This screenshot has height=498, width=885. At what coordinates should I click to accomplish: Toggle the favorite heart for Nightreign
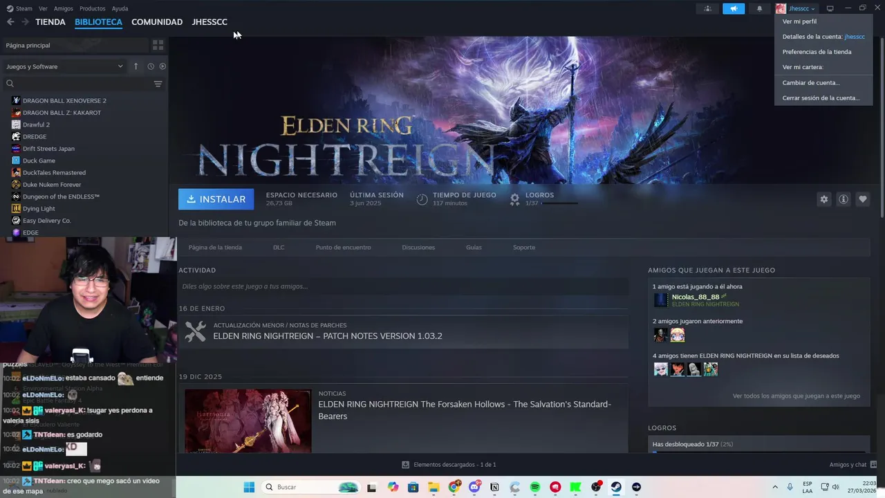click(862, 199)
